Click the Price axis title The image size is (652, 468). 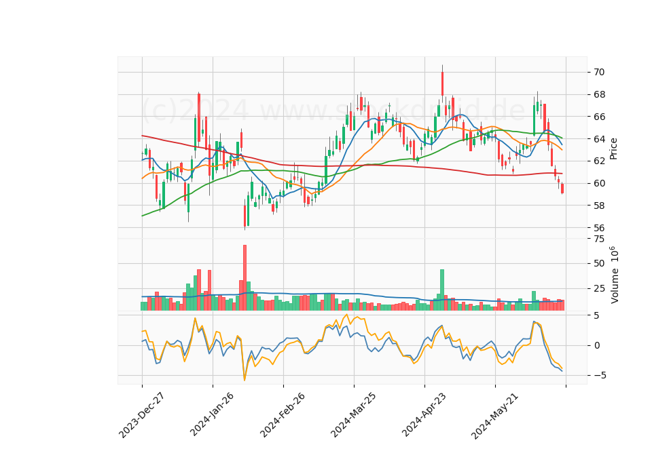613,149
